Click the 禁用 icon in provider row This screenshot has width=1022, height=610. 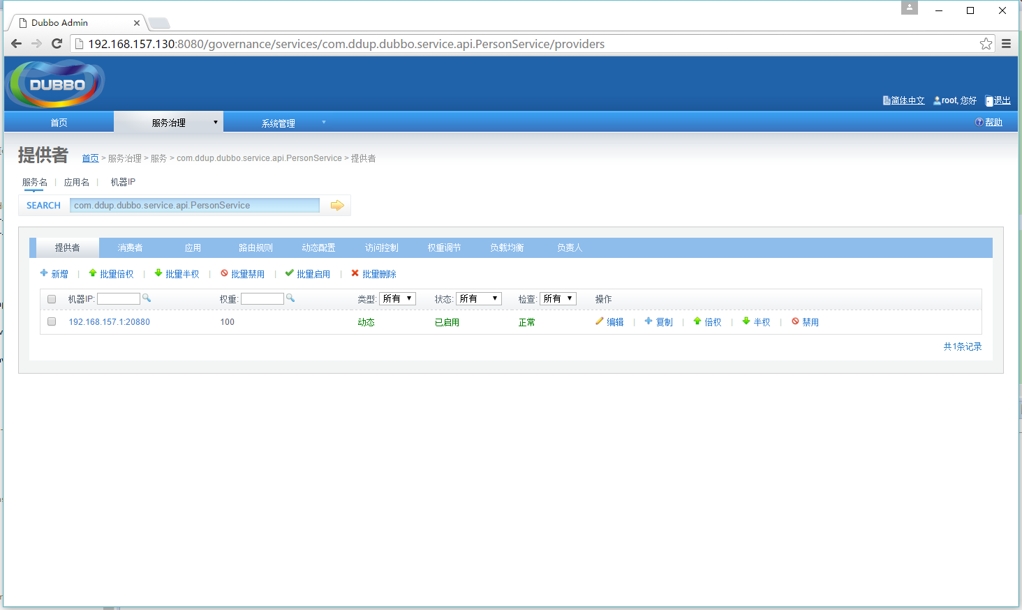[x=795, y=321]
